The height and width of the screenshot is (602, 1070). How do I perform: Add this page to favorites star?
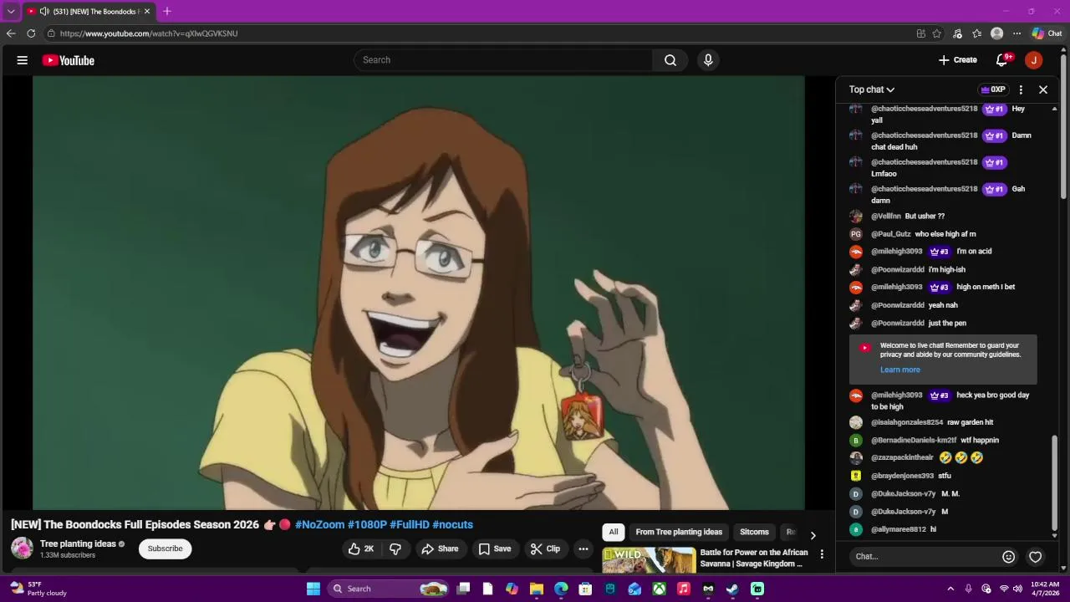(x=937, y=33)
